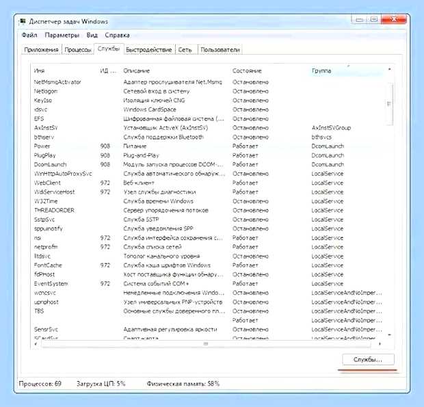
Task: Click Процессов: 69 in status bar
Action: pyautogui.click(x=40, y=384)
